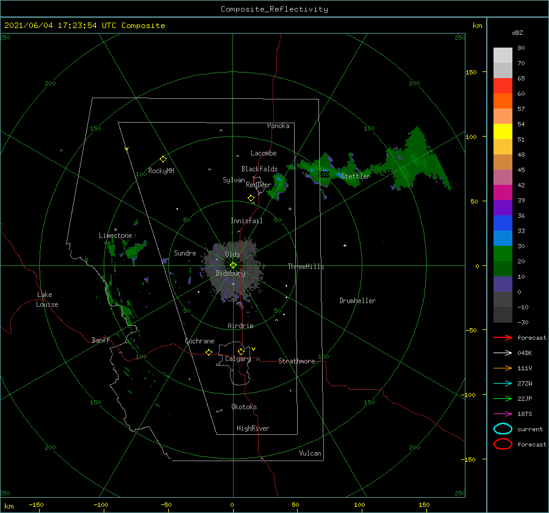Select the Calgary city label
Image resolution: width=549 pixels, height=513 pixels.
(x=238, y=359)
